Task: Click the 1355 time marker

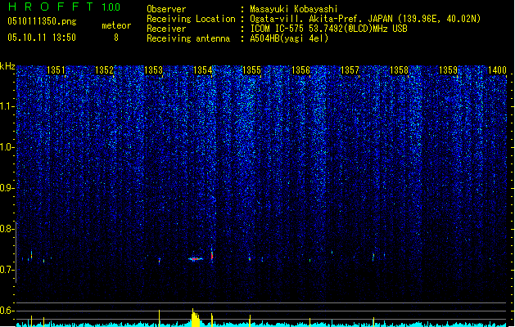Action: [251, 70]
